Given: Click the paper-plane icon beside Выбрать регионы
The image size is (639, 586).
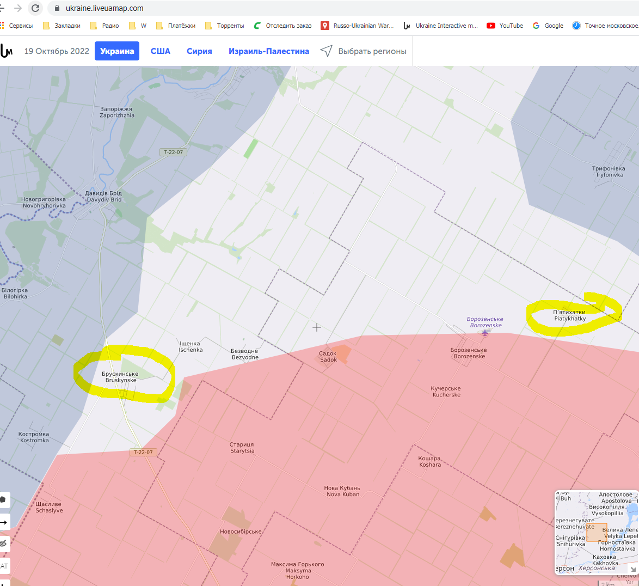Looking at the screenshot, I should (326, 51).
